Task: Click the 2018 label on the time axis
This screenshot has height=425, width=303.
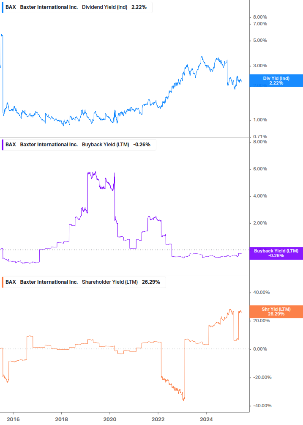Action: (61, 420)
